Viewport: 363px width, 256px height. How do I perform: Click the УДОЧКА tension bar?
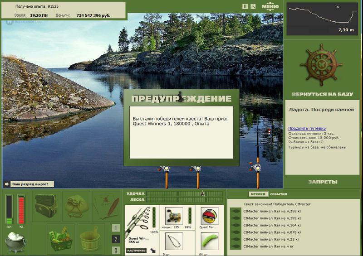185,193
